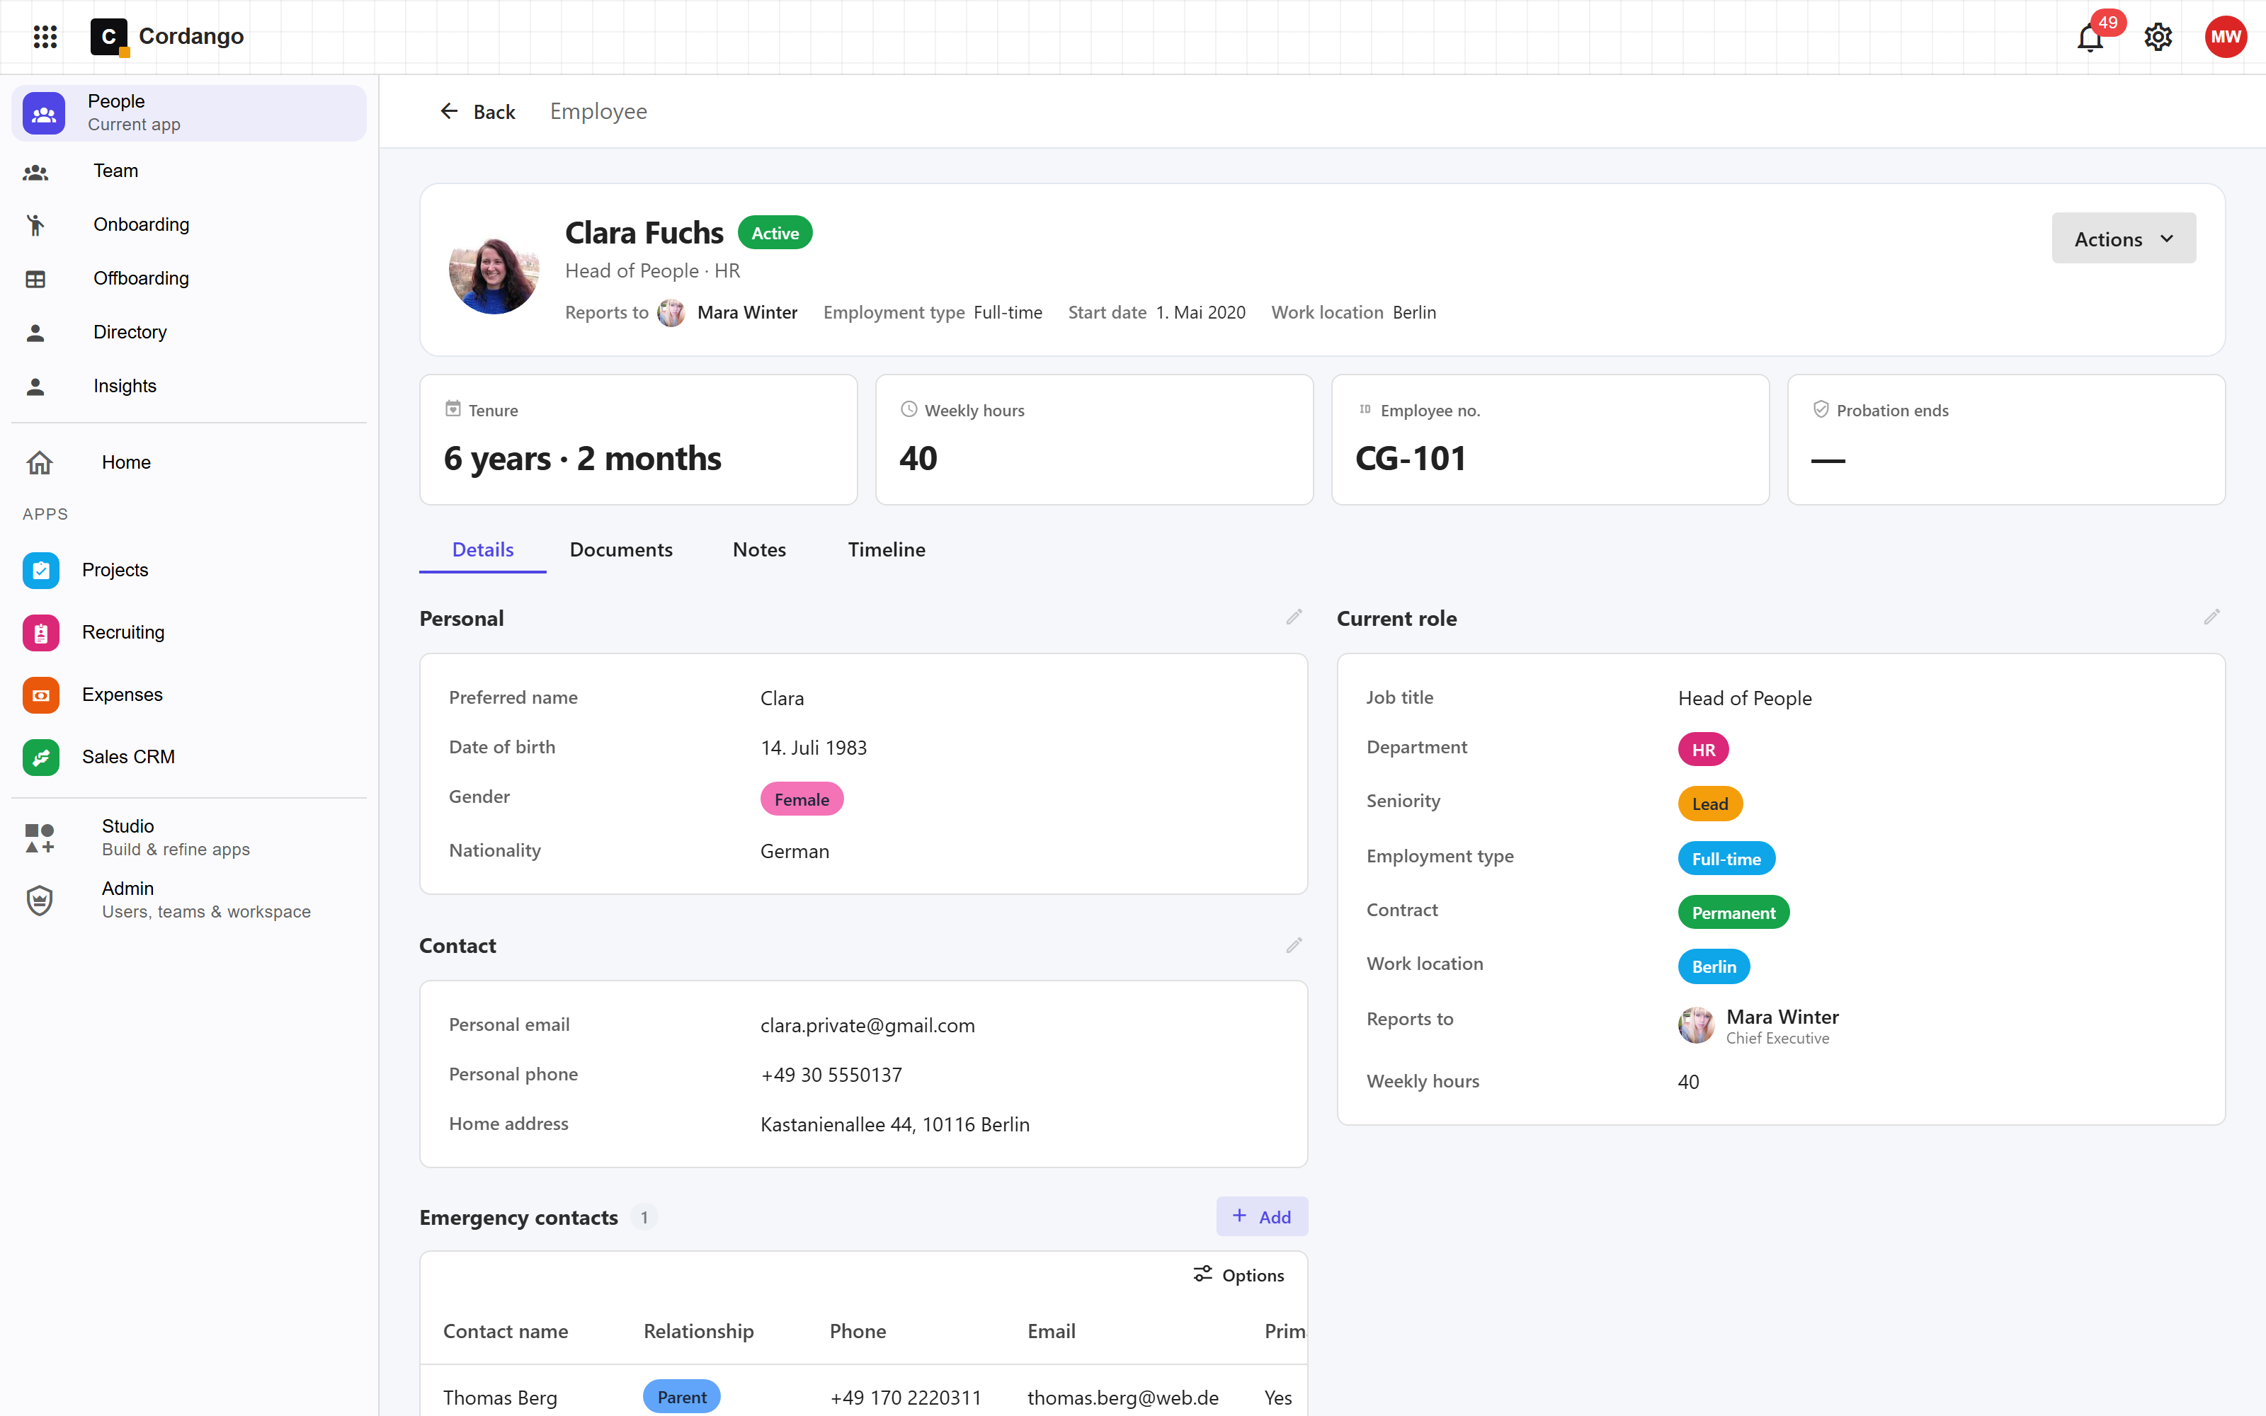2266x1416 pixels.
Task: Click the Back arrow icon
Action: (x=450, y=111)
